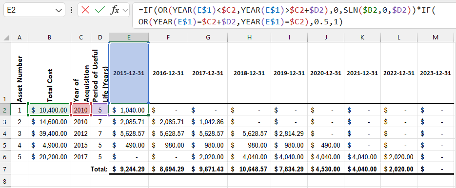Select the 2020-12-31 date header cell
This screenshot has height=188, width=456.
tap(326, 73)
